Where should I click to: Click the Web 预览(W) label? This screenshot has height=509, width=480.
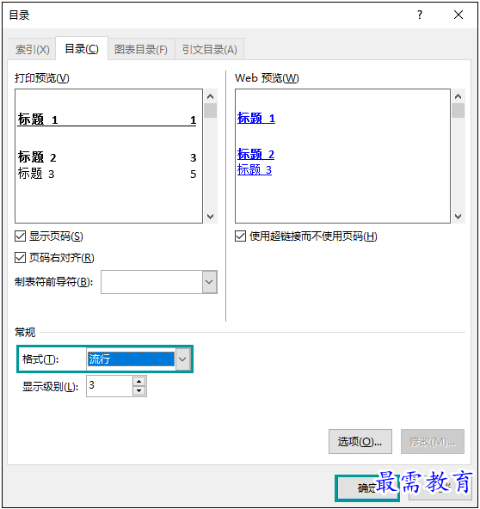pos(267,78)
